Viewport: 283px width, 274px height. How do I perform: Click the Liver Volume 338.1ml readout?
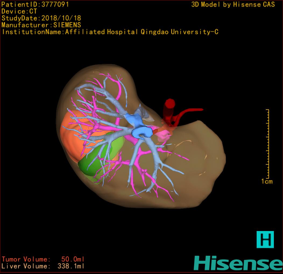point(43,266)
